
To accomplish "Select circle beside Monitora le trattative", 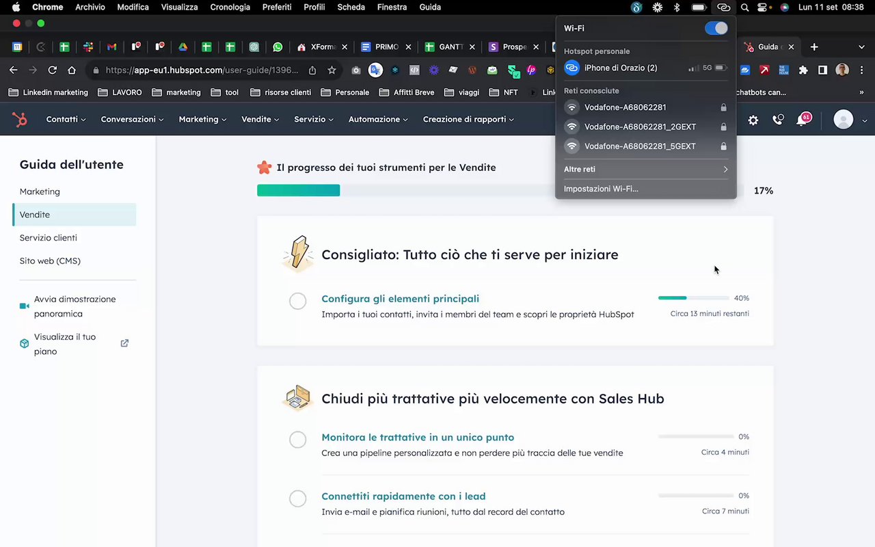I will 297,439.
